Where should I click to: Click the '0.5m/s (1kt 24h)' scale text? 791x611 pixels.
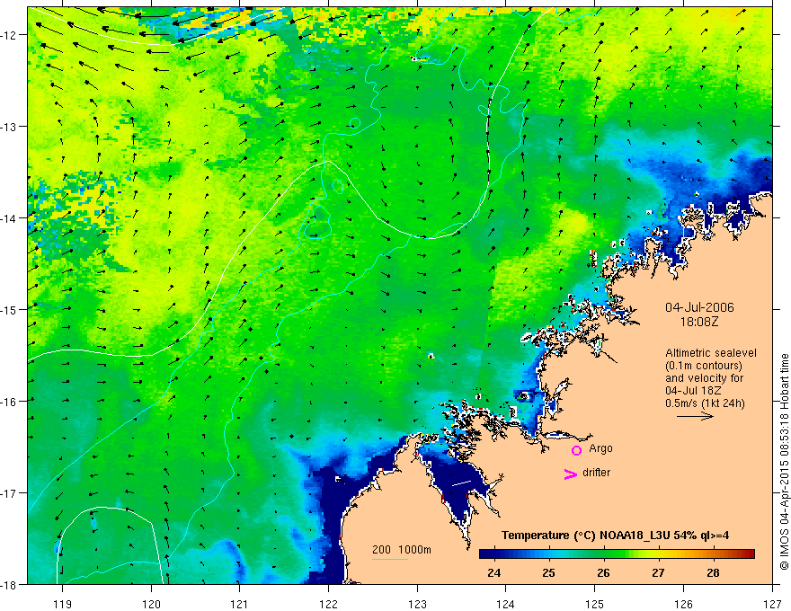pyautogui.click(x=705, y=403)
